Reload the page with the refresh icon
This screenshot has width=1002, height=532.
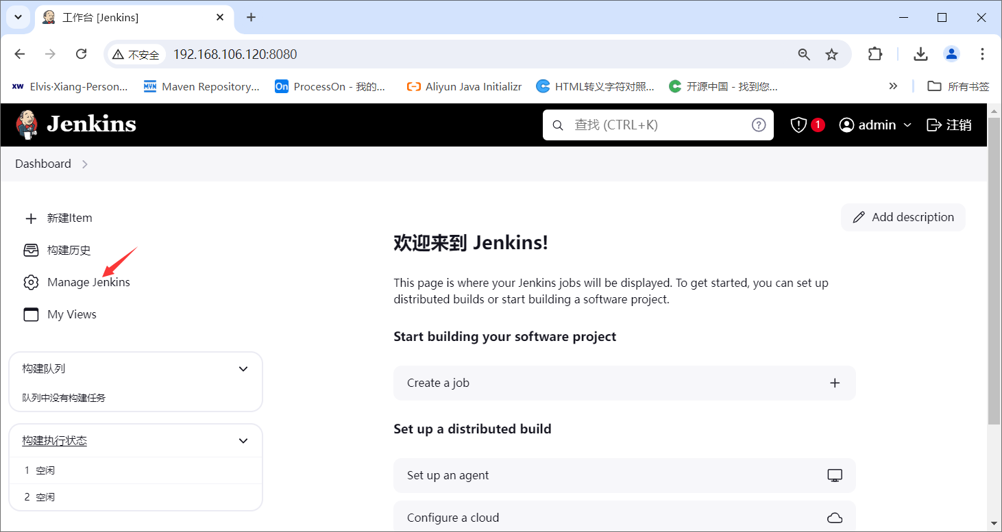coord(81,54)
